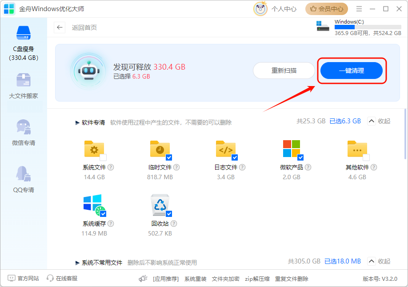
Task: Click the 一键清理 button
Action: click(352, 71)
